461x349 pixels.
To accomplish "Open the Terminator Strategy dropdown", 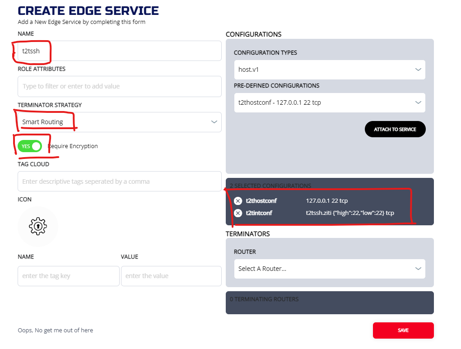I will pyautogui.click(x=119, y=122).
